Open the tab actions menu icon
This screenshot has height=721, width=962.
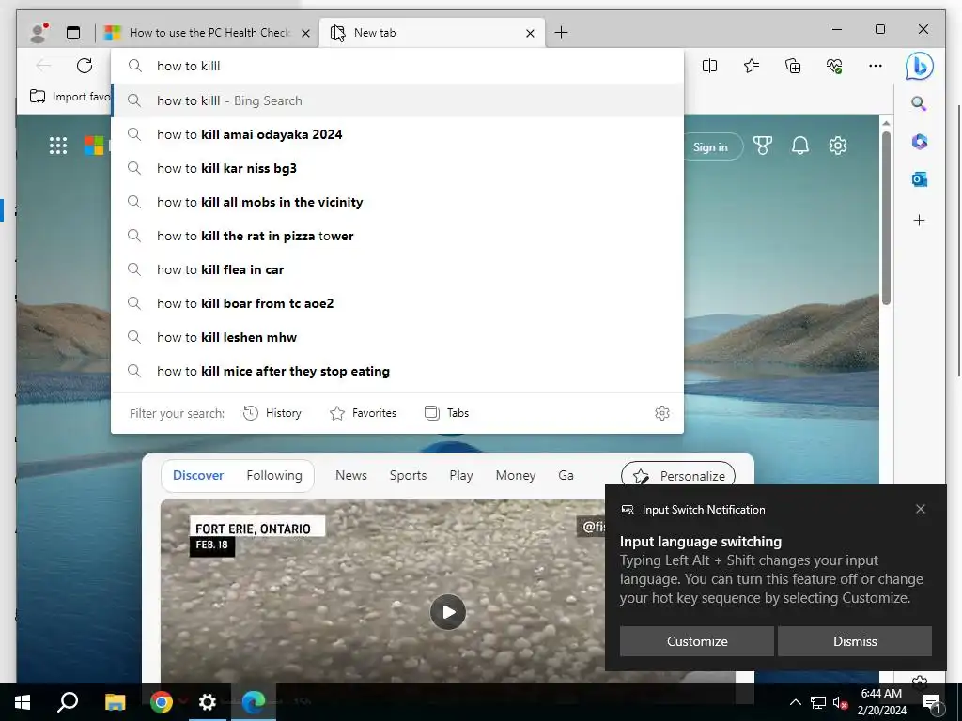tap(73, 33)
